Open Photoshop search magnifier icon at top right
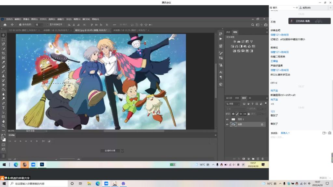 [252, 25]
